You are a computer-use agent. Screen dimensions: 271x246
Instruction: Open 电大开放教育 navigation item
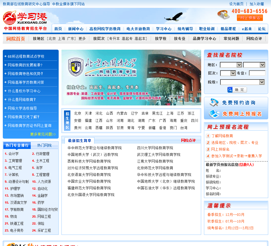[138, 29]
